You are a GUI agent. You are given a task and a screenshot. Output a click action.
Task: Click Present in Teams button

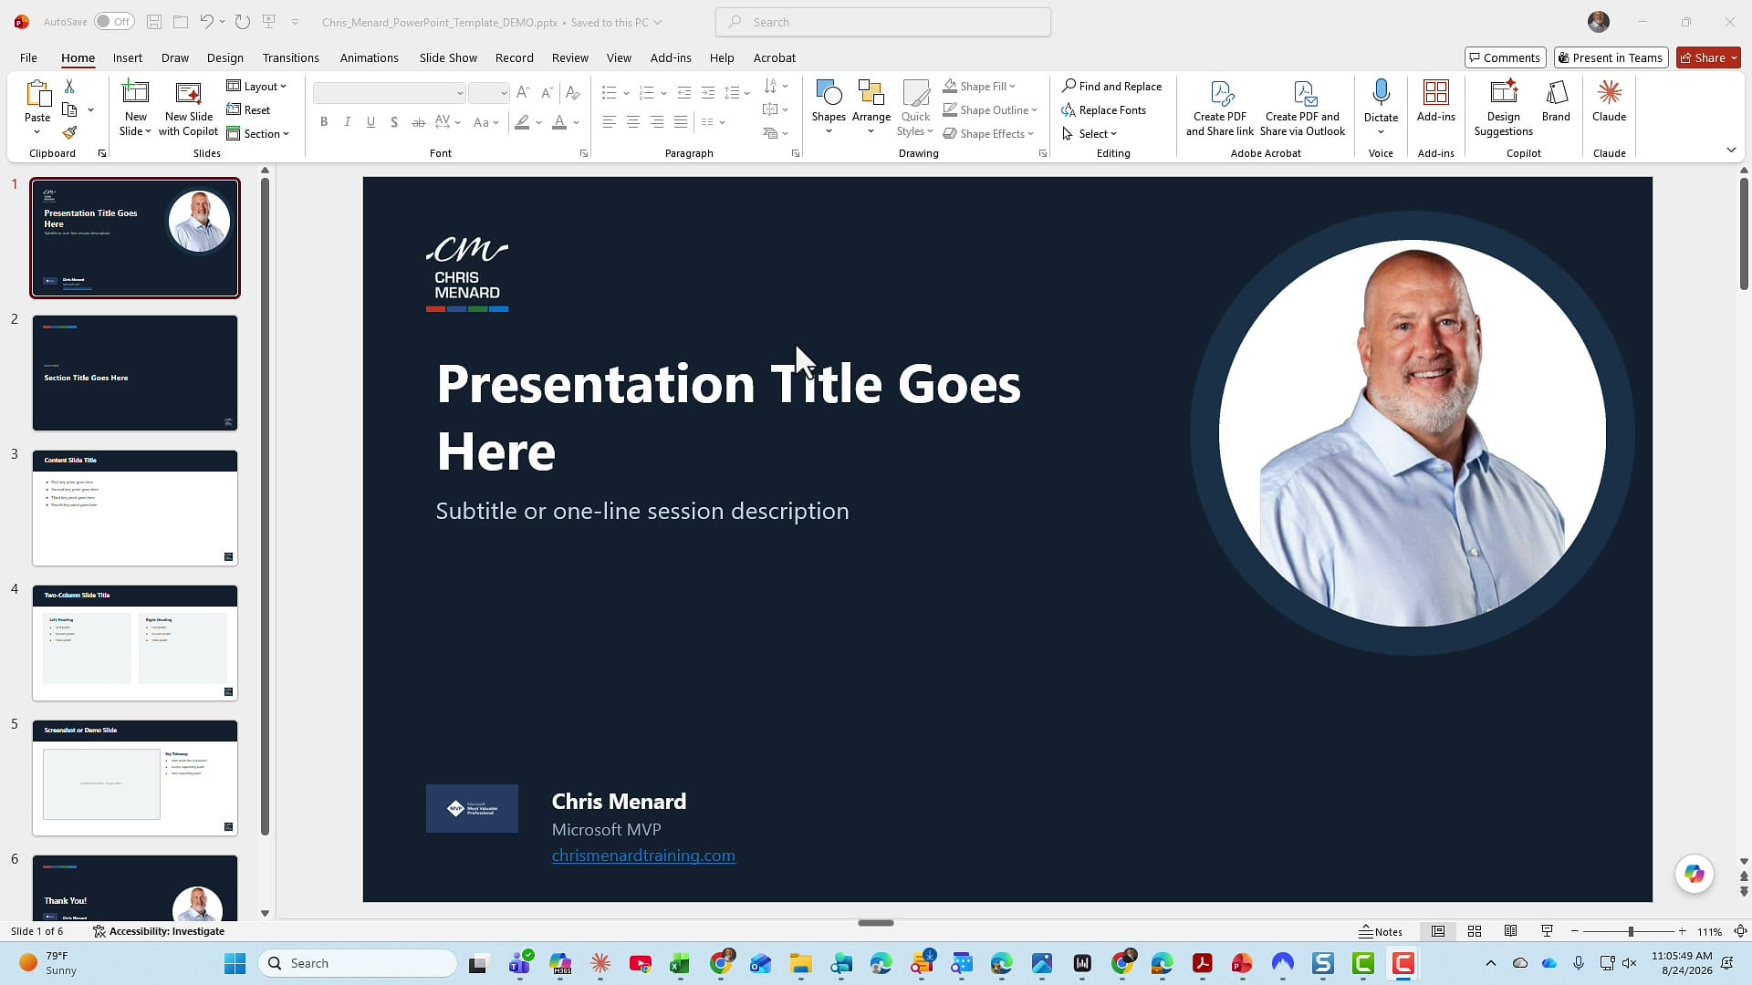click(1611, 57)
